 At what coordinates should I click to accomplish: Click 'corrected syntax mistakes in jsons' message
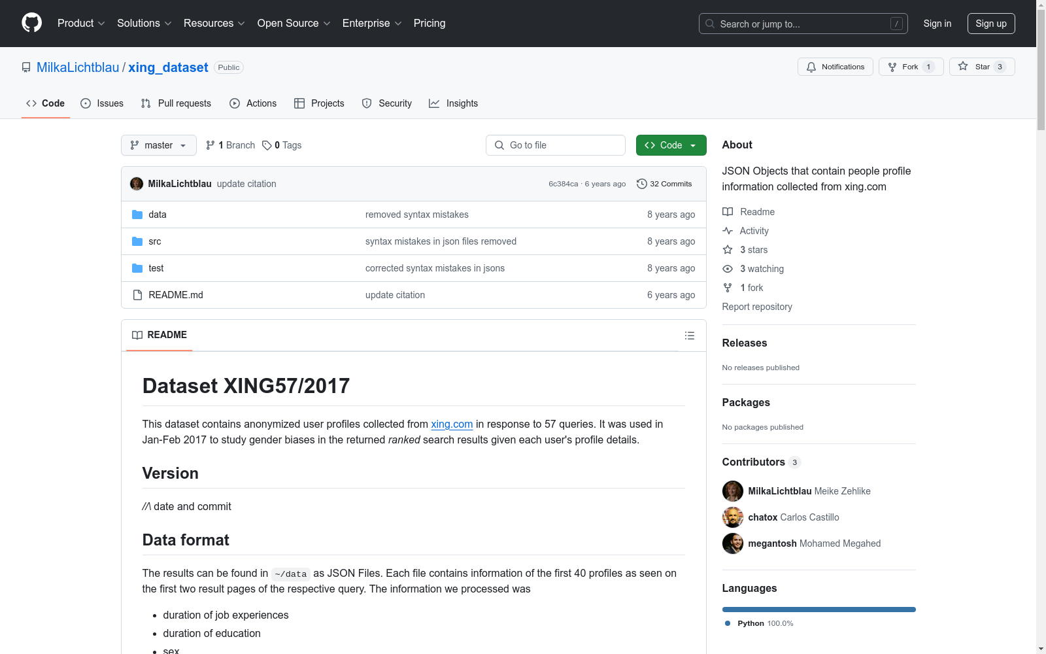(x=435, y=268)
